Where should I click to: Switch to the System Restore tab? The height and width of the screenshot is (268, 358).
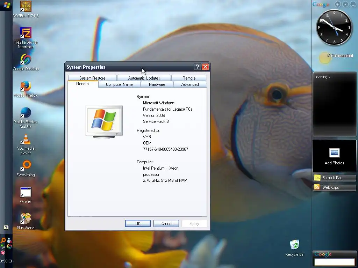click(x=92, y=78)
